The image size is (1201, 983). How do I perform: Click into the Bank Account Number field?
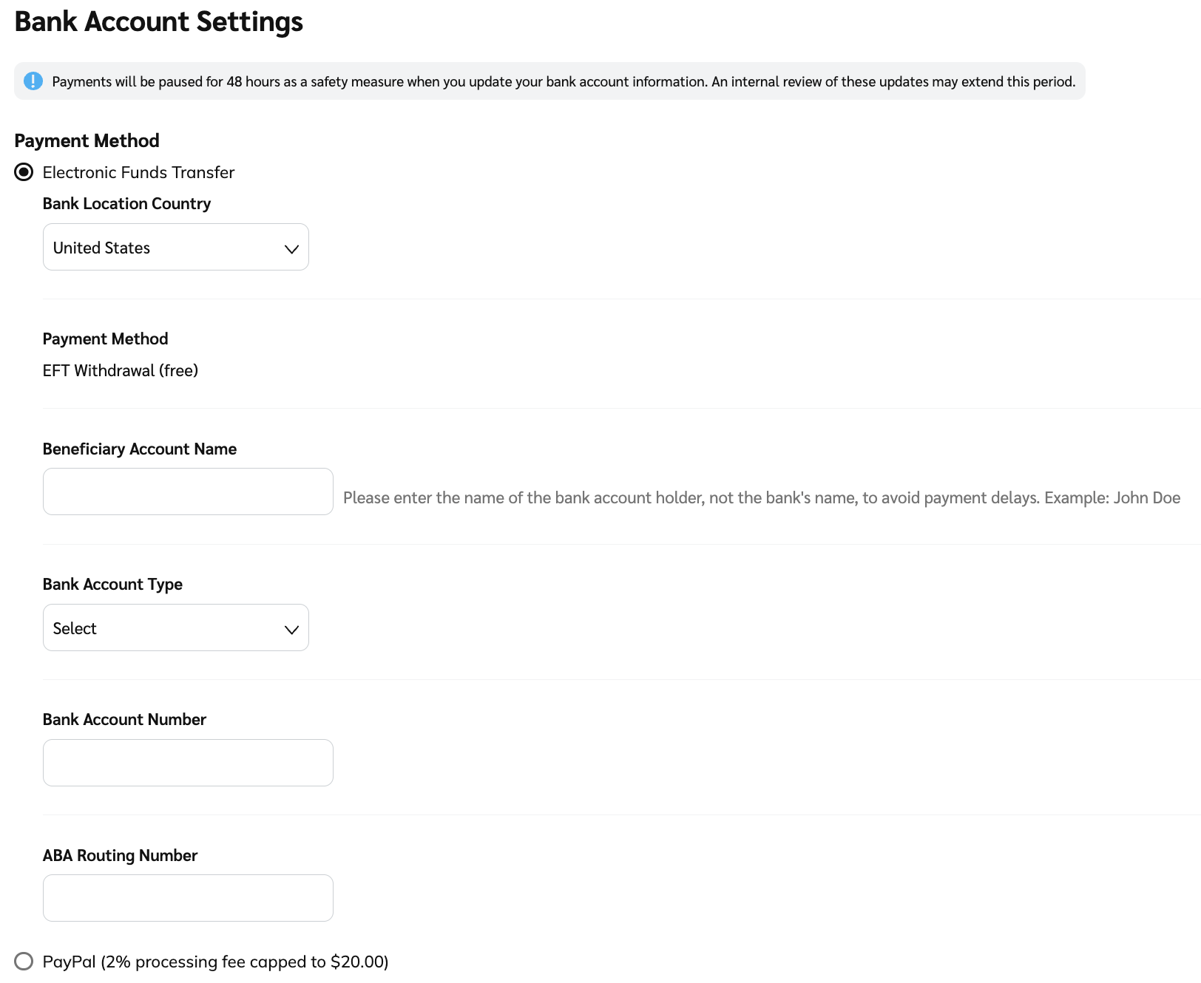tap(188, 763)
